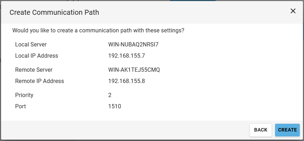Click the empty gray footer area left of BACK
Screen dimensions: 304x141
click(123, 130)
